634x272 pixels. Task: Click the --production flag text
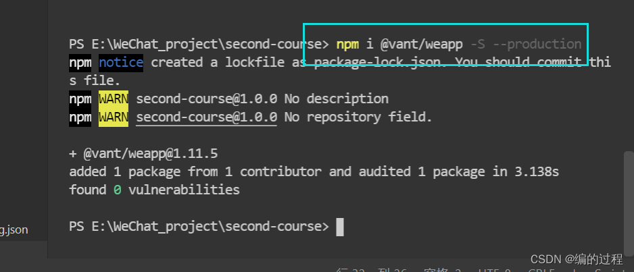point(537,44)
